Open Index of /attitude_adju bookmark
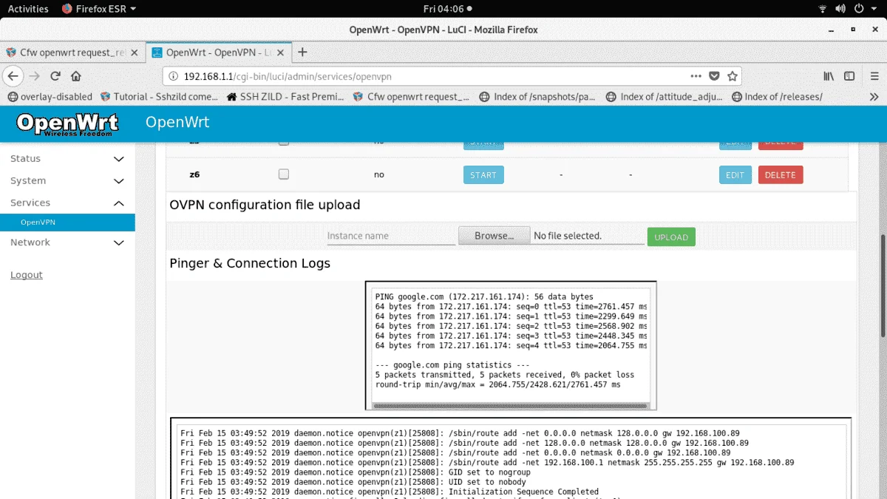This screenshot has width=887, height=499. pos(664,97)
